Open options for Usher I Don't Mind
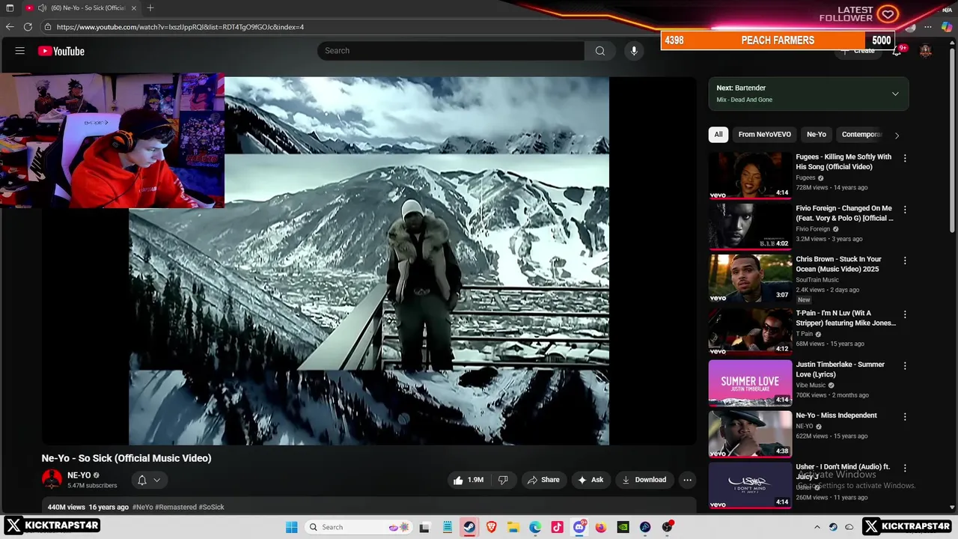The image size is (958, 539). 905,468
